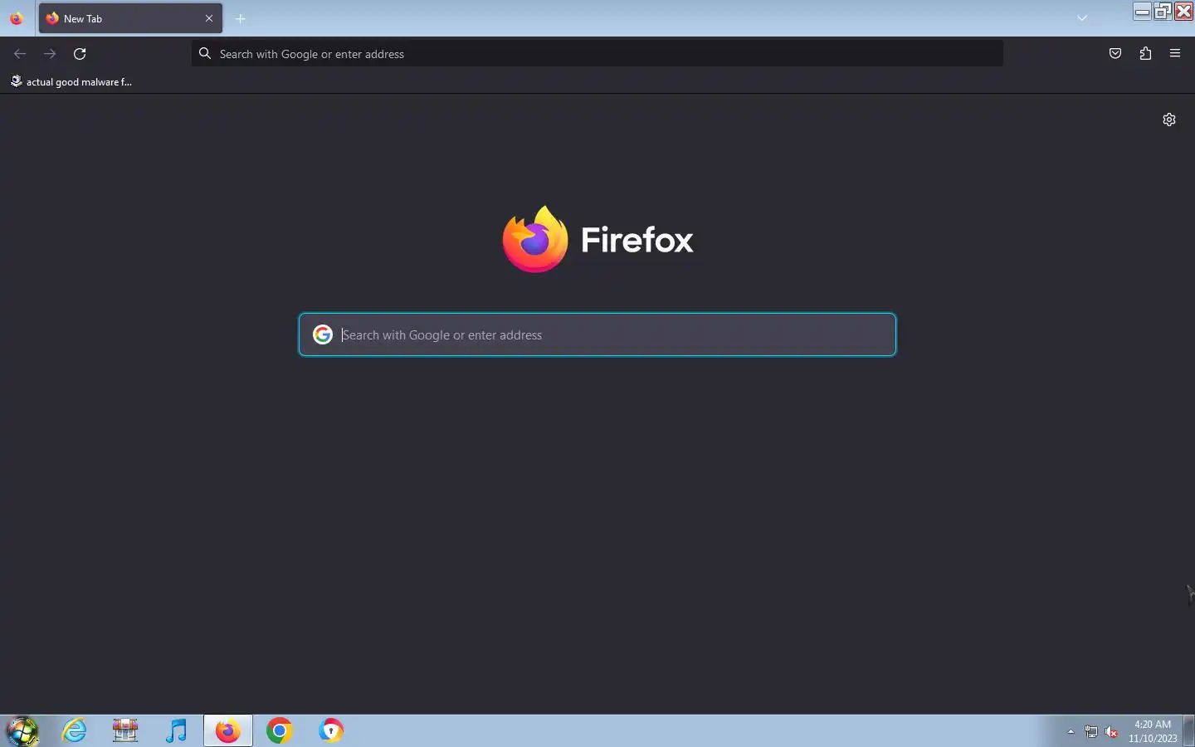The width and height of the screenshot is (1195, 747).
Task: Open a new tab with plus button
Action: (x=241, y=18)
